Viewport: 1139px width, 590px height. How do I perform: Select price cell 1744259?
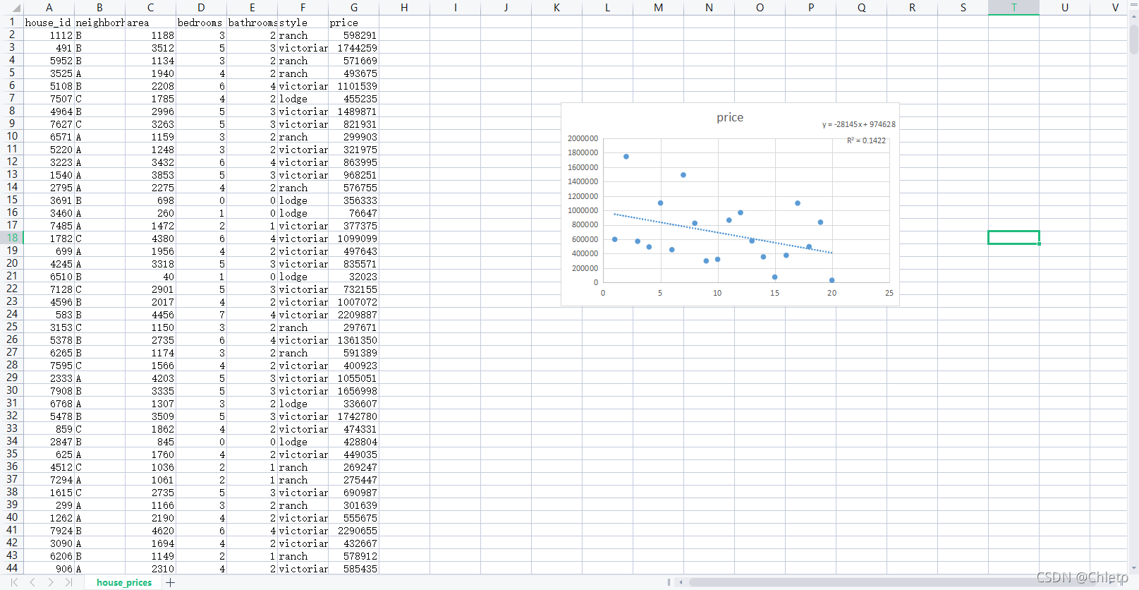pyautogui.click(x=353, y=48)
